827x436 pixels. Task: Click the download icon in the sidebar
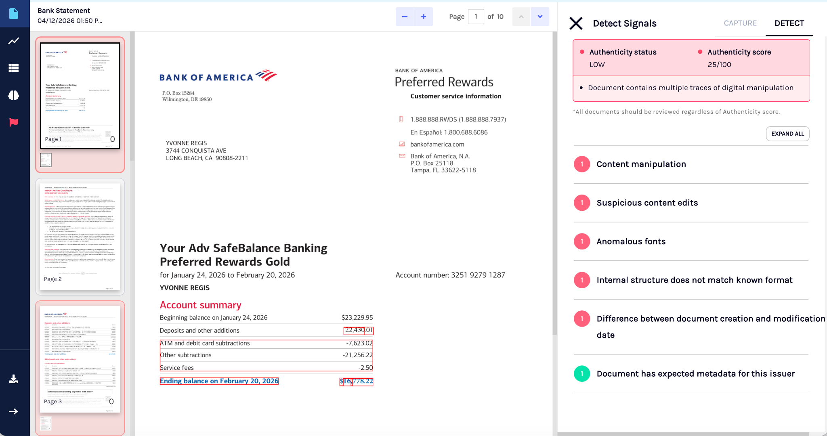(14, 379)
